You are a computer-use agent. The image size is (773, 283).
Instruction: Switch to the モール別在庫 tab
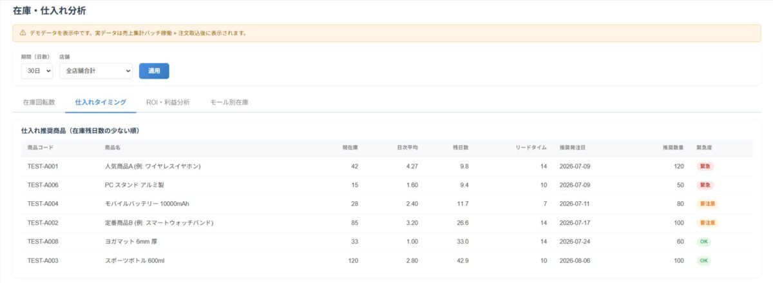coord(229,102)
